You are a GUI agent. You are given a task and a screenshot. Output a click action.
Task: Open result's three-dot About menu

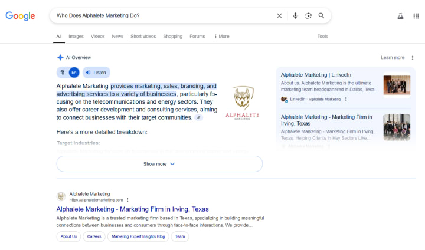click(x=127, y=200)
